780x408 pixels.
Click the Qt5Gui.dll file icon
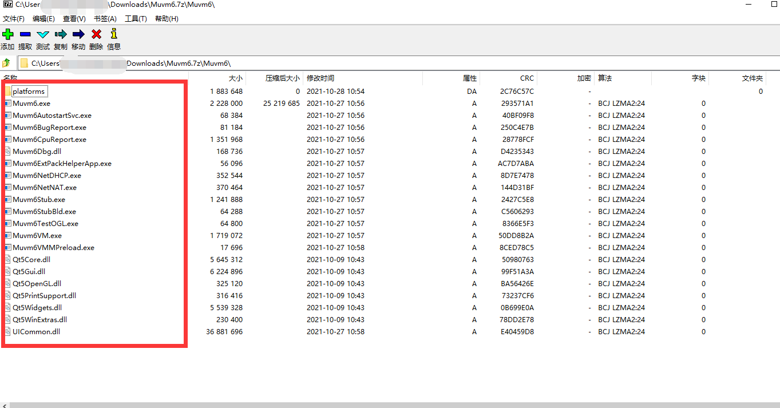click(8, 272)
